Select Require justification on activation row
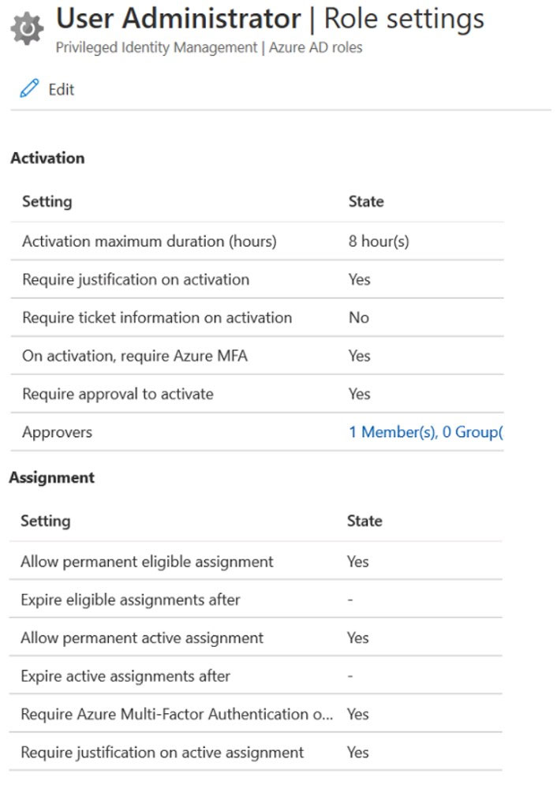The width and height of the screenshot is (557, 785). tap(256, 279)
